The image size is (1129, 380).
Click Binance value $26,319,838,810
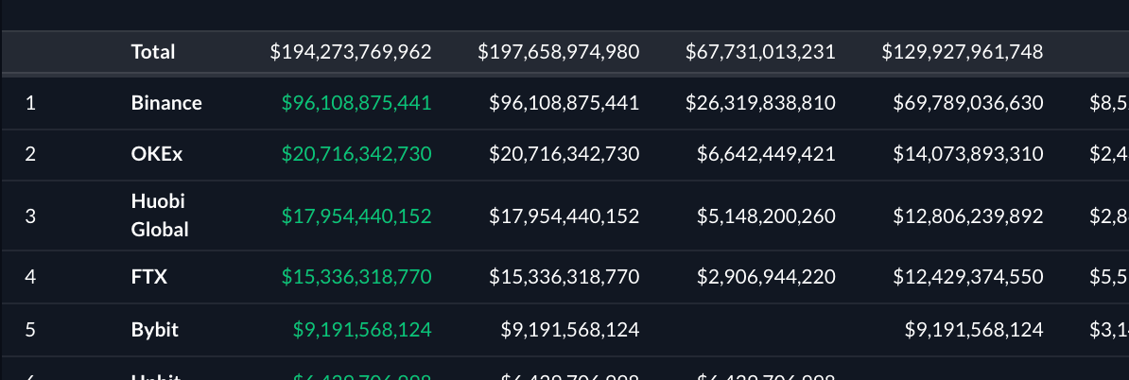(760, 103)
